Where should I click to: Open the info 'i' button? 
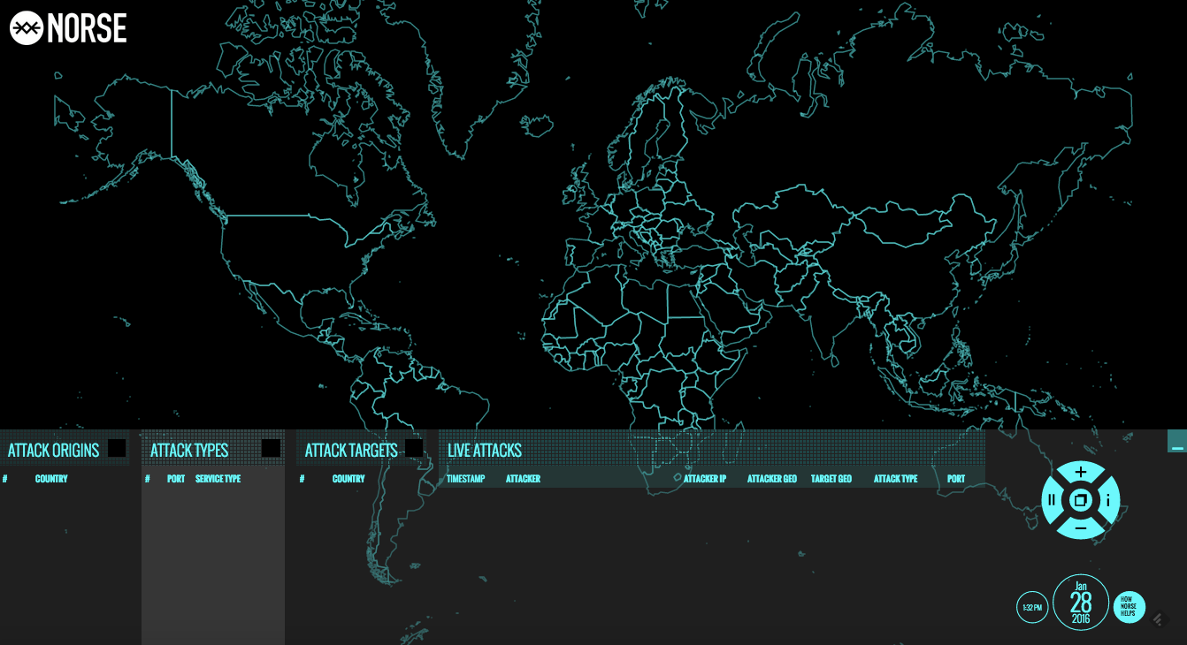[1108, 500]
